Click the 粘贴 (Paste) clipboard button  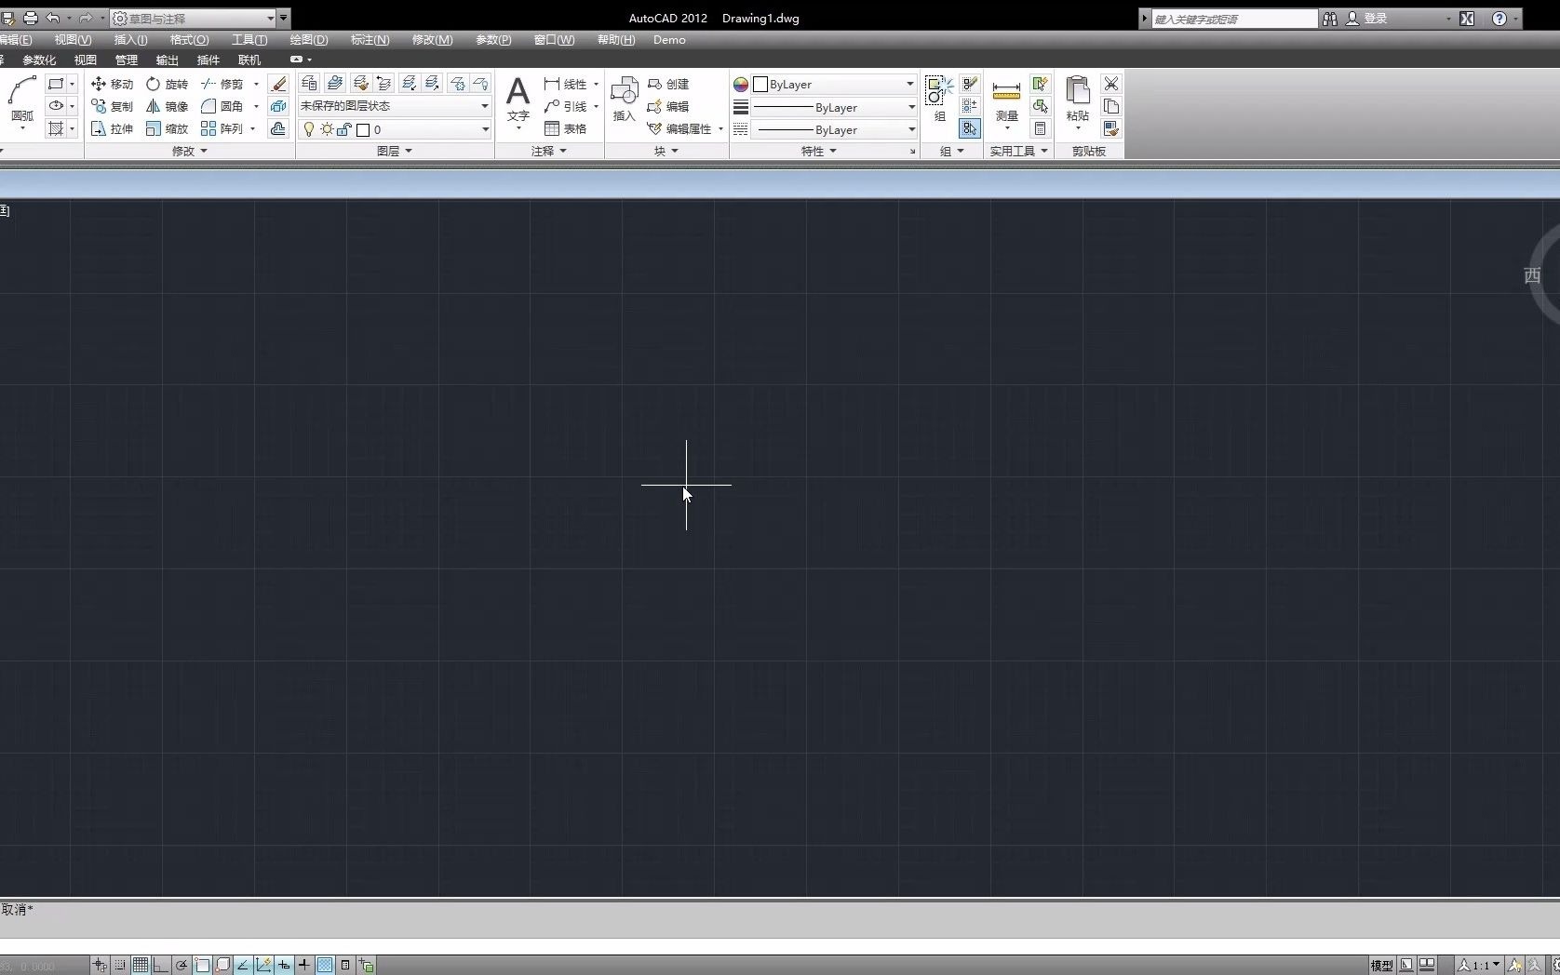click(1077, 100)
